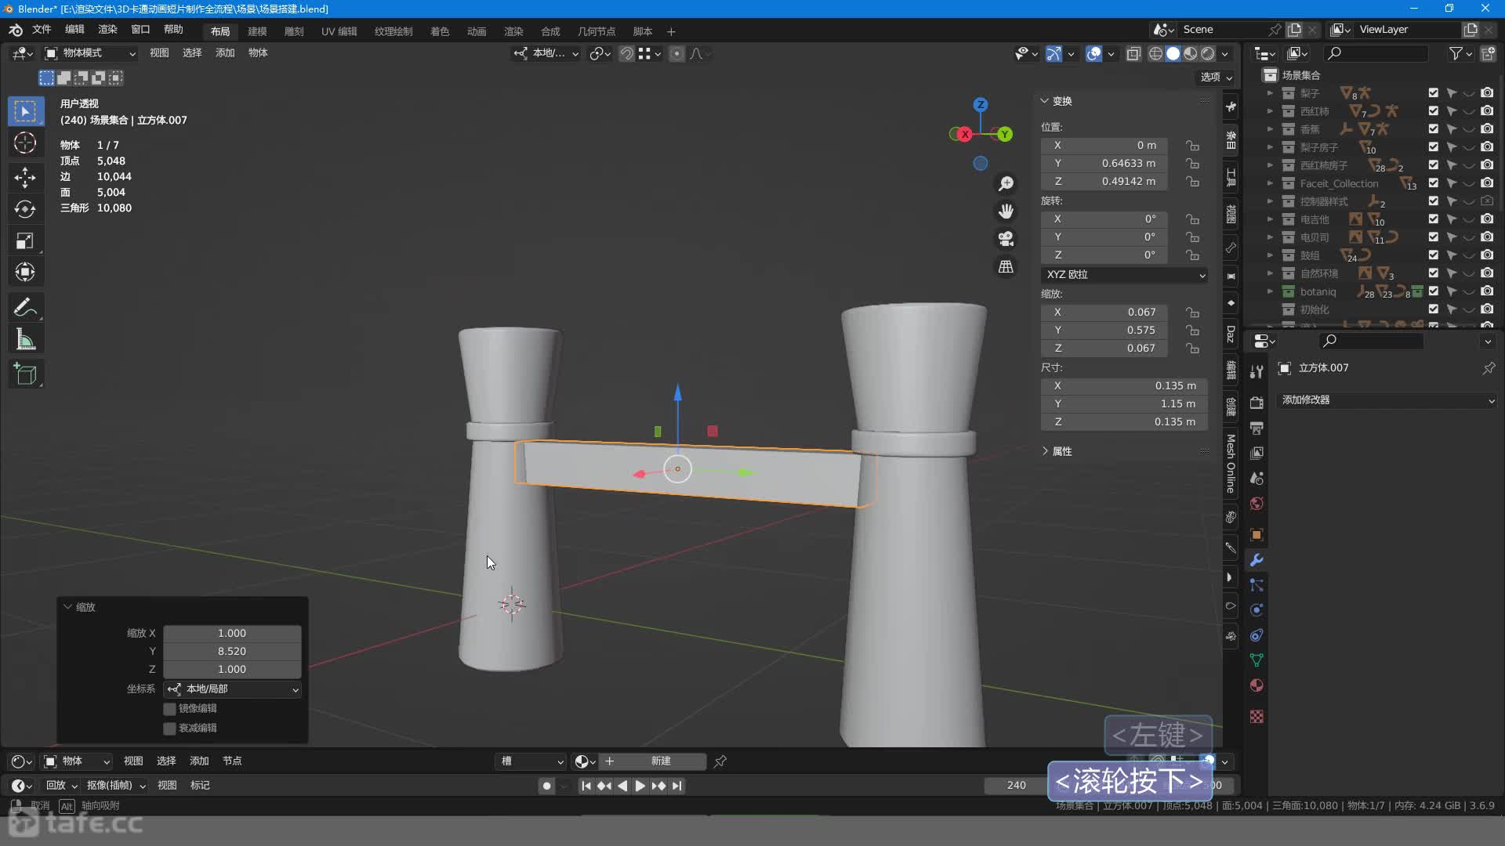Lock the location X value
Screen dimensions: 1505x846
pyautogui.click(x=1192, y=145)
